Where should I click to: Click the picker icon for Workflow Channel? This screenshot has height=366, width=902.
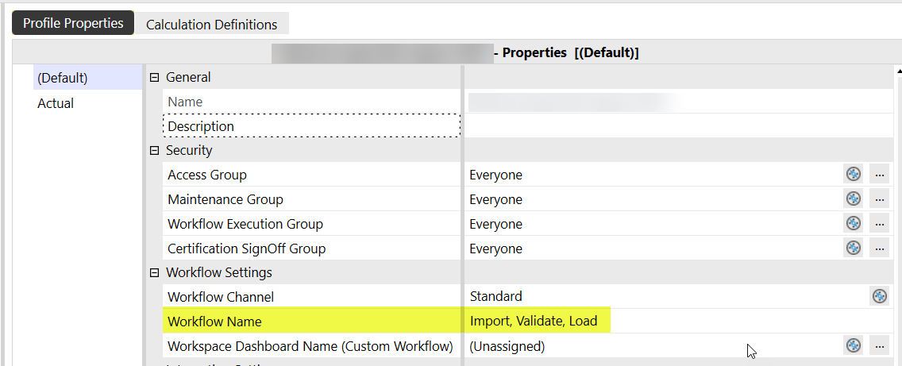pos(879,296)
